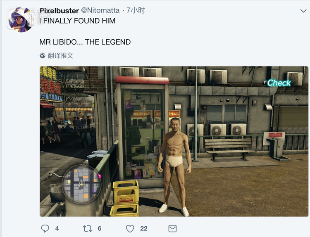Image resolution: width=310 pixels, height=237 pixels.
Task: Open the Pixelbuster display name link
Action: pyautogui.click(x=59, y=11)
